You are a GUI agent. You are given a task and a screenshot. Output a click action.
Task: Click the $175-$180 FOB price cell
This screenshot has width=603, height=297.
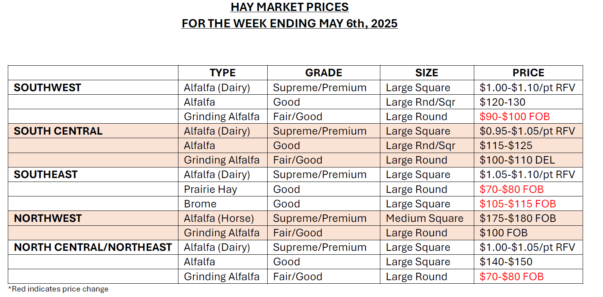[x=518, y=218]
